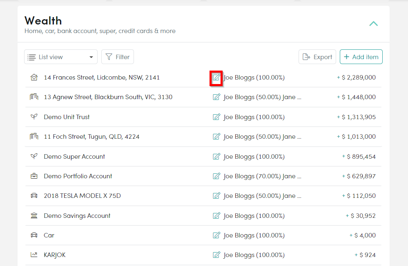Click vehicle icon beside Car row
This screenshot has height=266, width=408.
coord(34,235)
